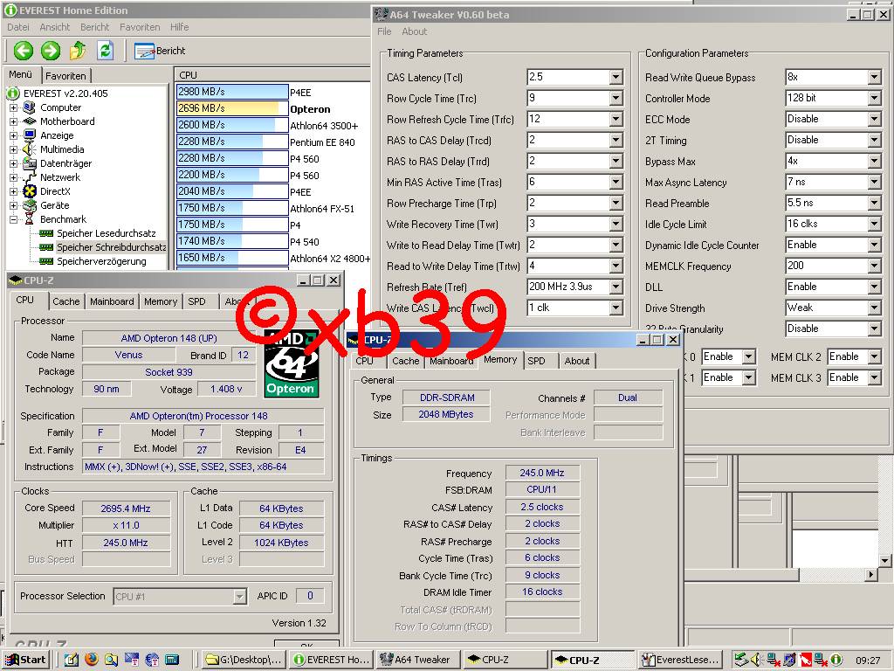Open the File menu in A64 Tweaker

pyautogui.click(x=384, y=31)
